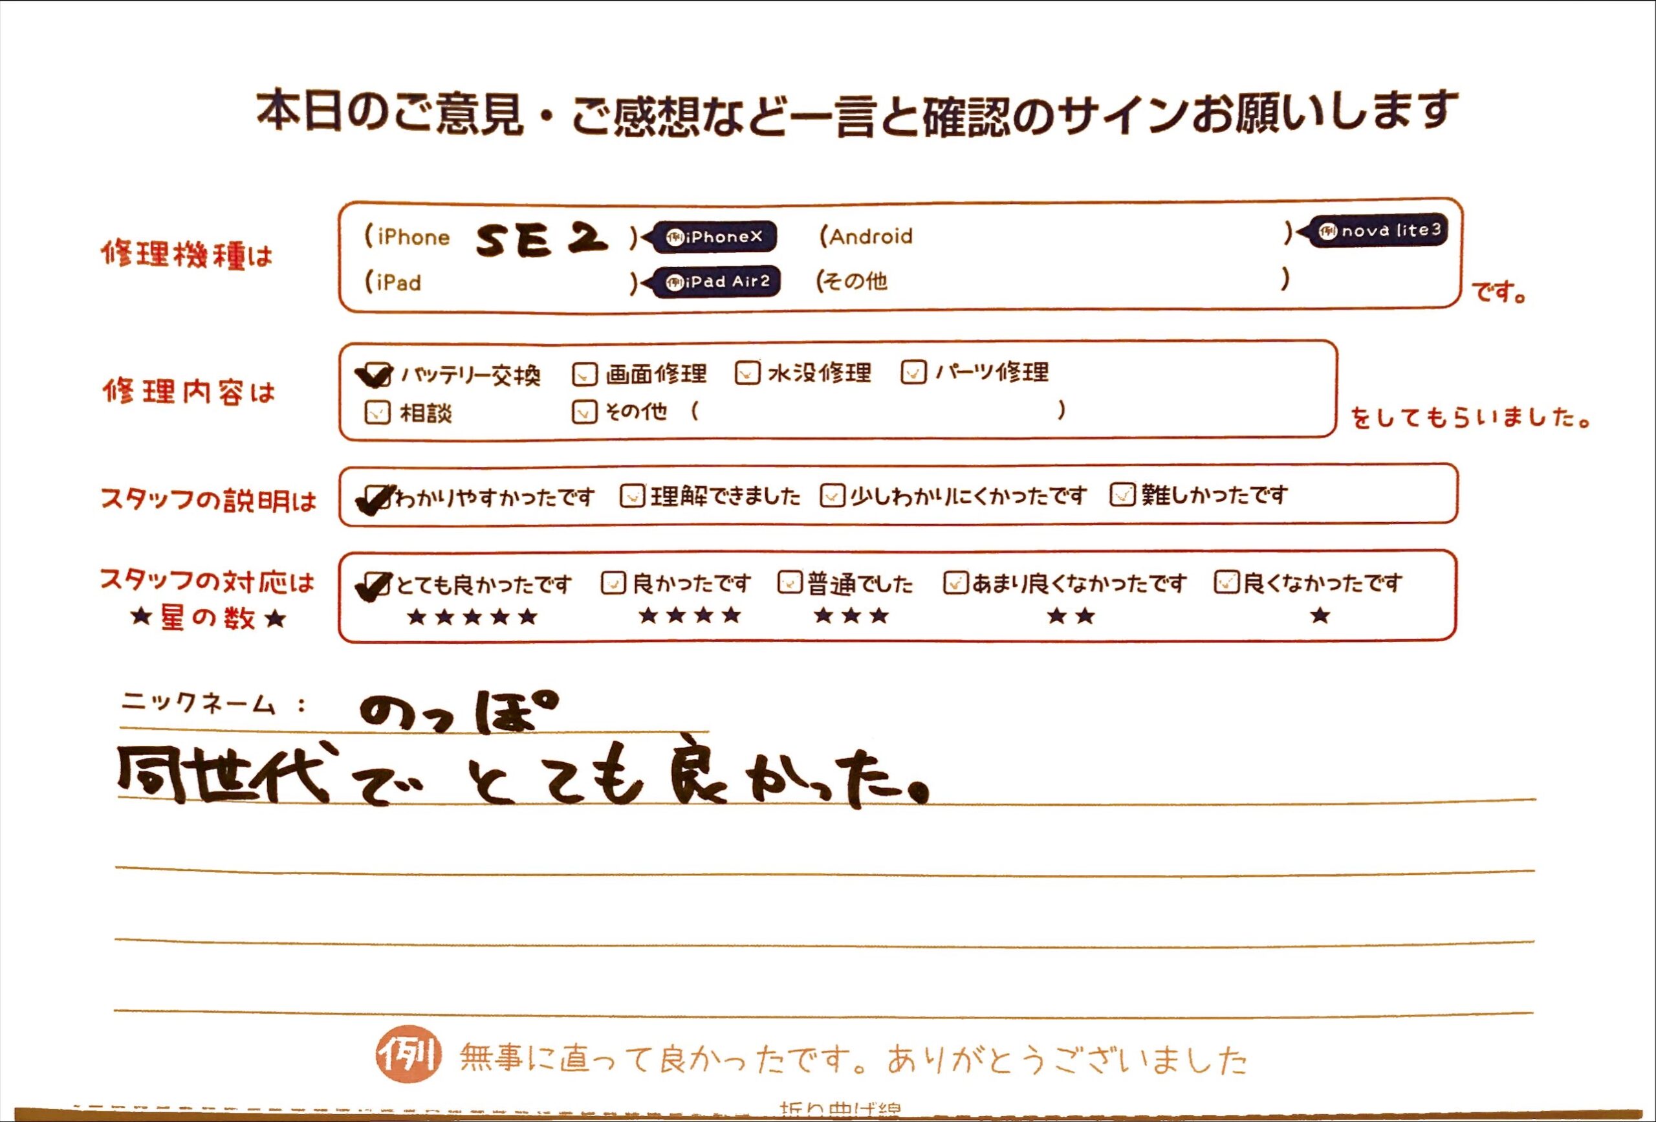Tick the 良かったです checkbox

(613, 583)
